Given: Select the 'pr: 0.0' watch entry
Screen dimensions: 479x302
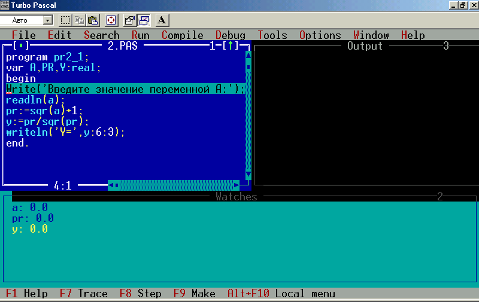Looking at the screenshot, I should [x=33, y=218].
